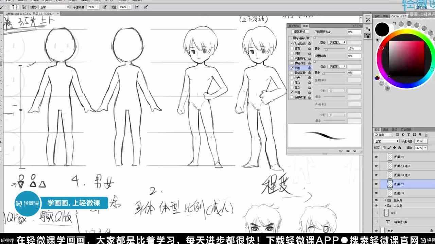Screen dimensions: 435x244
Task: Toggle pressure-for-size icon at options bar end
Action: click(145, 7)
